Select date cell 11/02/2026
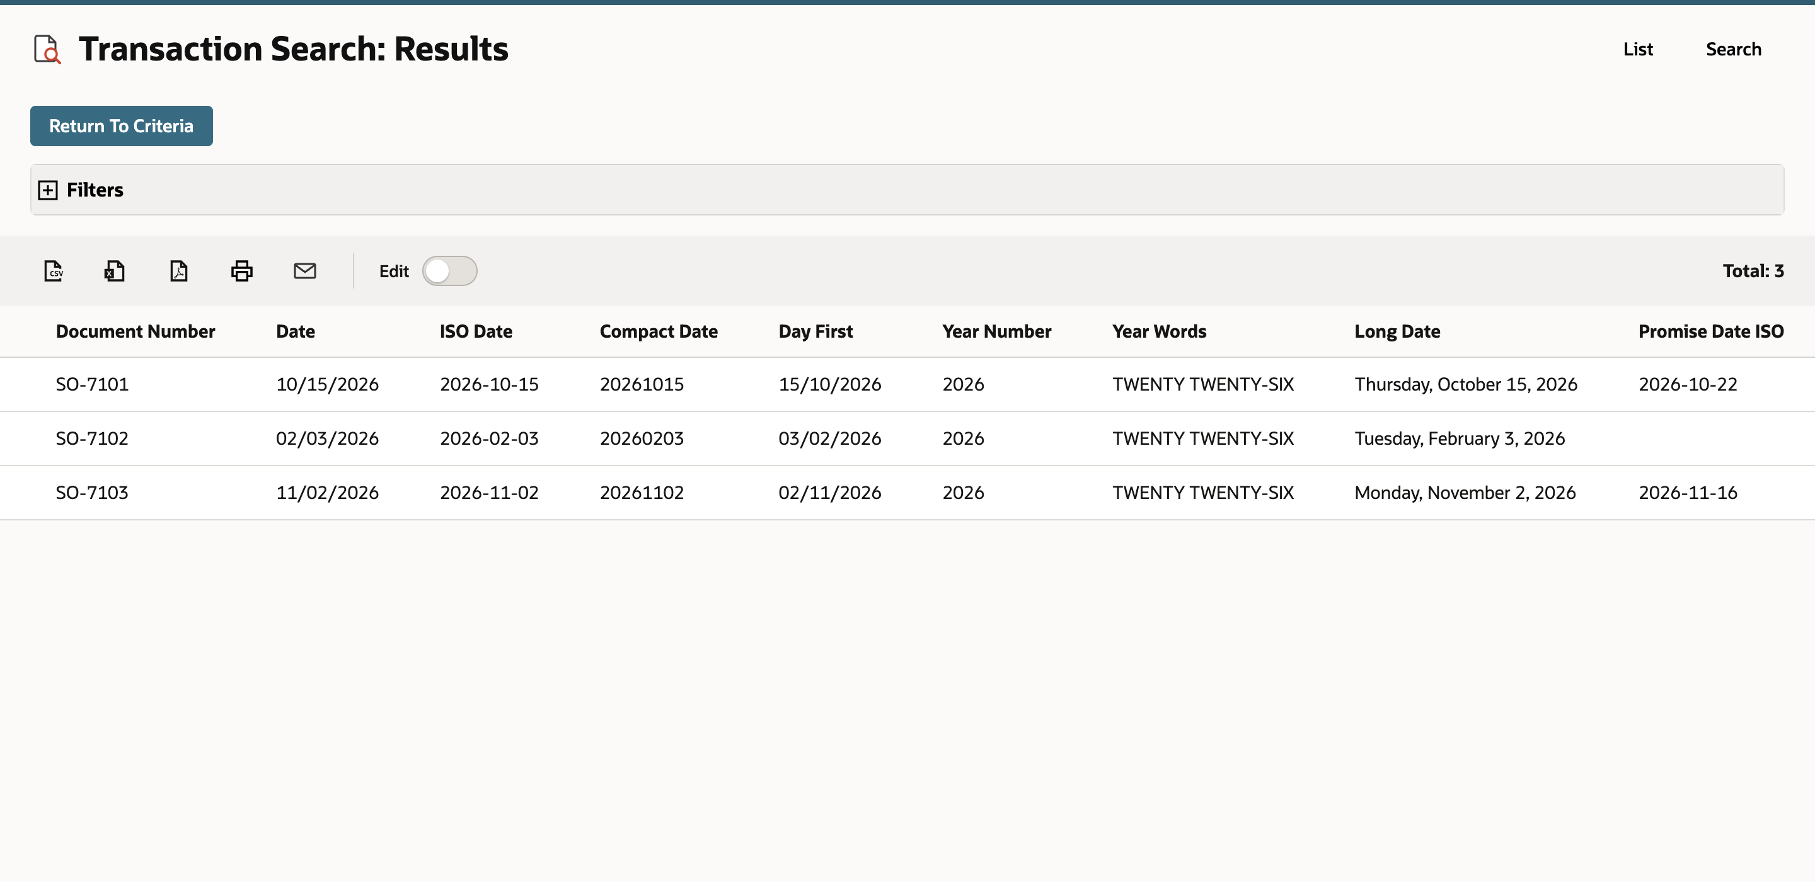 point(327,493)
